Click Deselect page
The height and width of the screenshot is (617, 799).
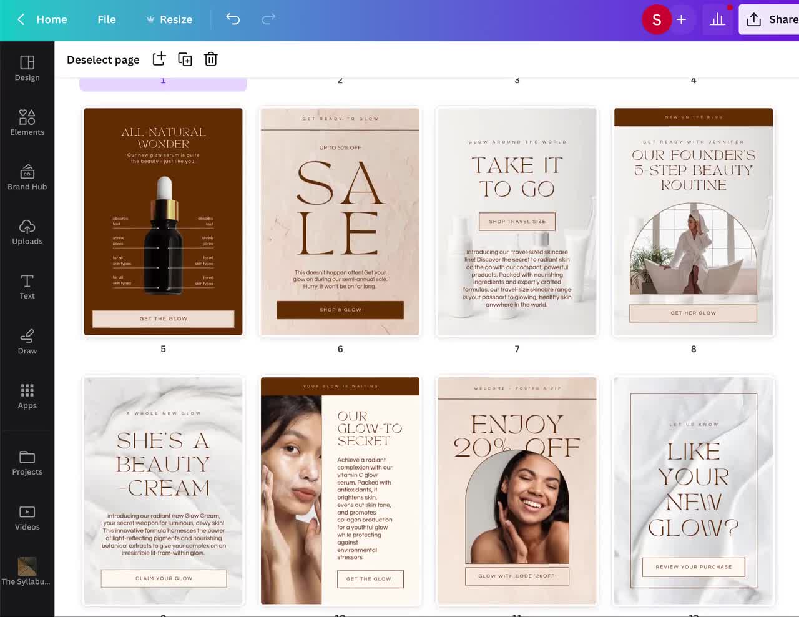click(x=103, y=59)
